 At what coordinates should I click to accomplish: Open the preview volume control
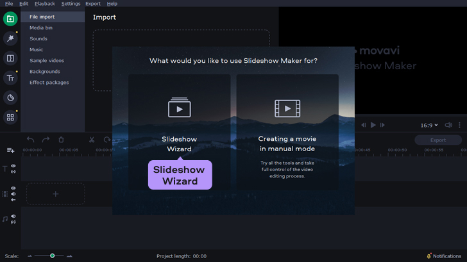click(x=448, y=126)
